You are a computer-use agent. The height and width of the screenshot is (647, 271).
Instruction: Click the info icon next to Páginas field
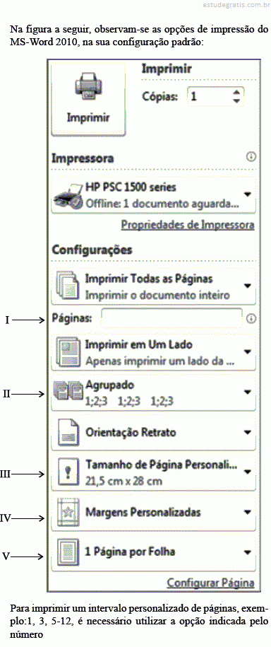(x=251, y=319)
